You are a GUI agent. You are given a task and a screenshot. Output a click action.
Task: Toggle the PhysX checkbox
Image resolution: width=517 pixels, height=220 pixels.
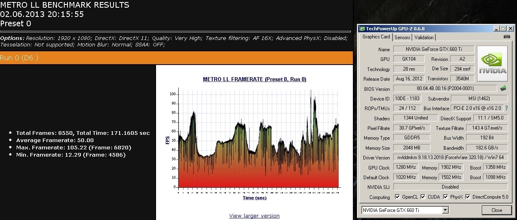point(446,197)
